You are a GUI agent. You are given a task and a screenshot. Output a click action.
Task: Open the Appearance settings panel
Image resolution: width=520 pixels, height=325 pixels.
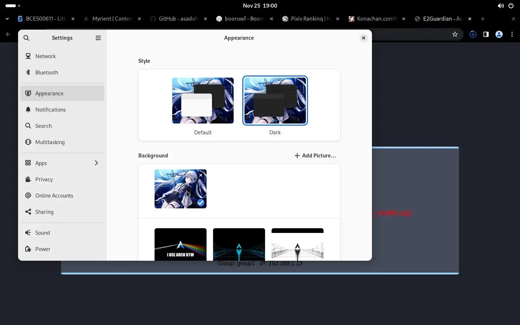tap(62, 93)
